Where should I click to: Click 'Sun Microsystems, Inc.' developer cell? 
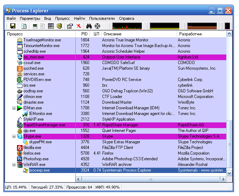pyautogui.click(x=197, y=68)
